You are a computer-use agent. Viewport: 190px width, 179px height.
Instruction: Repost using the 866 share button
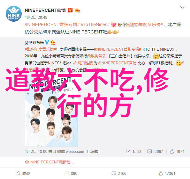pos(71,174)
